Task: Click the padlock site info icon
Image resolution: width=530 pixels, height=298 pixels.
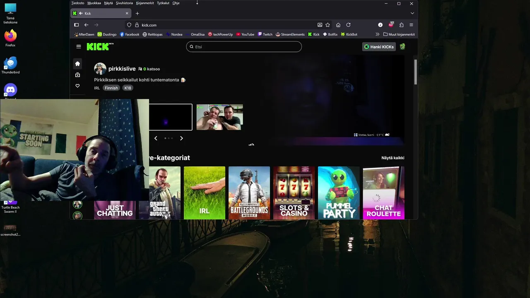Action: 137,25
